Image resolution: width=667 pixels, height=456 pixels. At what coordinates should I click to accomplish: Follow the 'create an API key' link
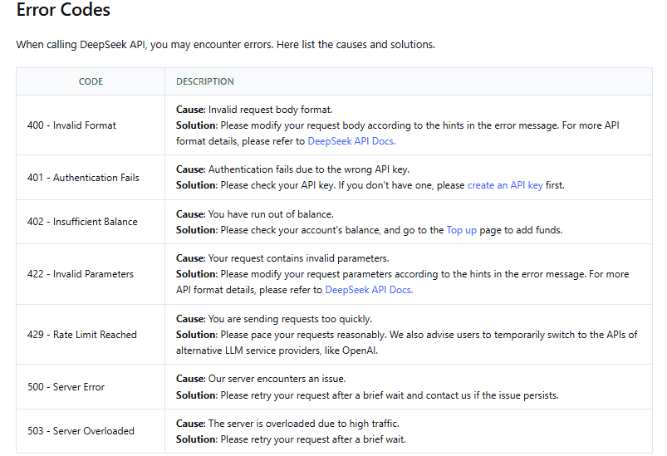click(505, 185)
